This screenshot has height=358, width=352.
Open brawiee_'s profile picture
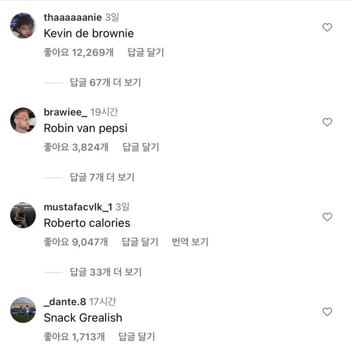(x=23, y=120)
